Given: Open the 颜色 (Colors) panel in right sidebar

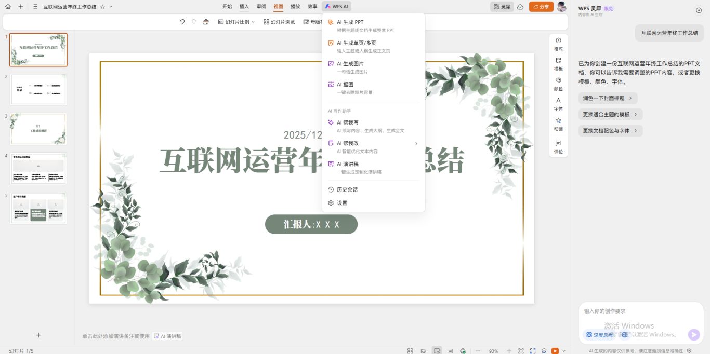Looking at the screenshot, I should coord(558,83).
